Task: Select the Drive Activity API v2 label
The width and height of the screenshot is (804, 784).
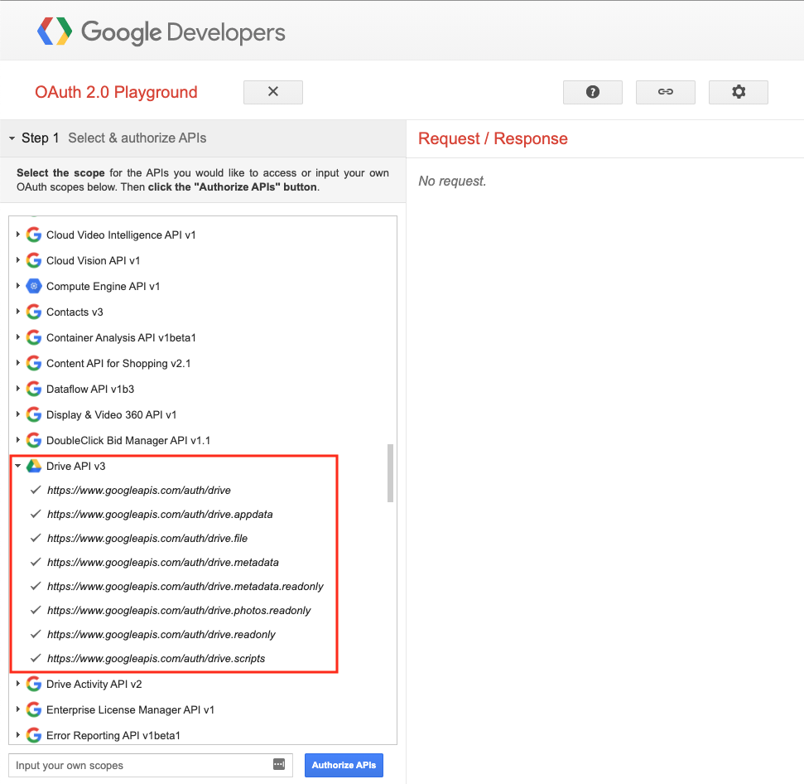Action: [x=94, y=684]
